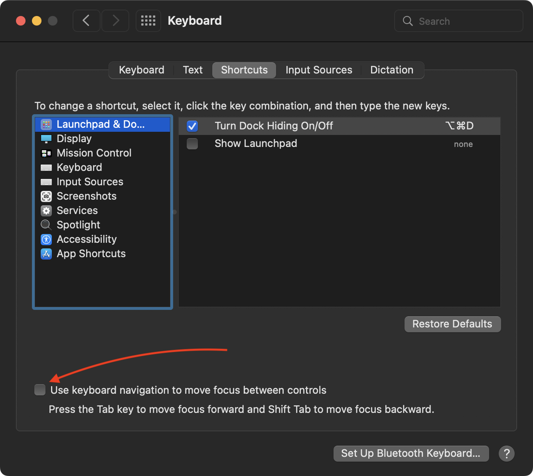Select Input Sources in the category list
The width and height of the screenshot is (533, 476).
click(x=103, y=182)
